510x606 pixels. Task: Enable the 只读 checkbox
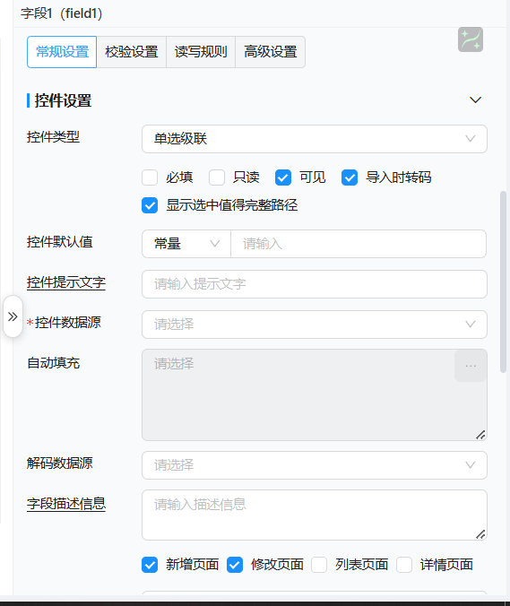[x=217, y=177]
